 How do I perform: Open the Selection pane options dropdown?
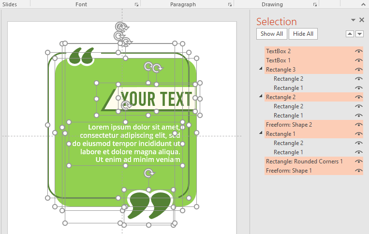point(353,20)
